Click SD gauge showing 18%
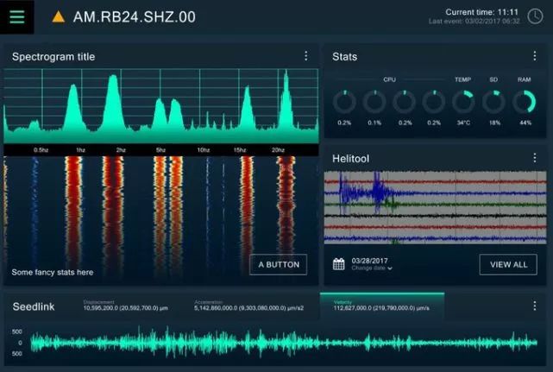The width and height of the screenshot is (553, 372). pos(493,102)
